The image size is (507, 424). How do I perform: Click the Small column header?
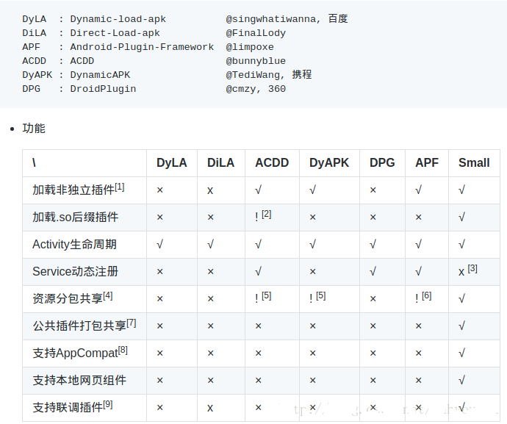[474, 163]
